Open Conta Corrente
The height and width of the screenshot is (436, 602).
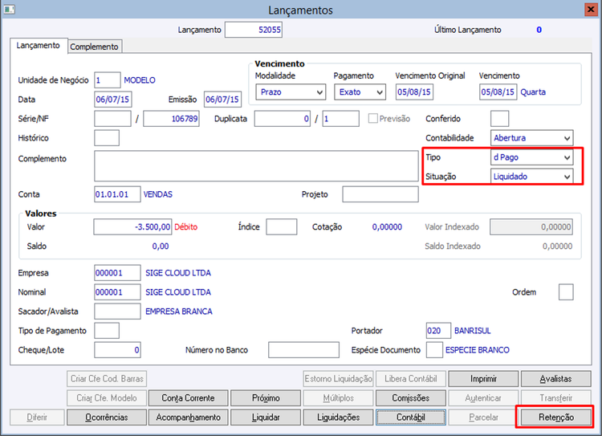pos(188,398)
